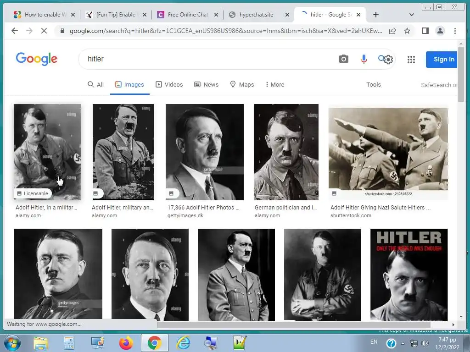
Task: Click the lock icon in the address bar
Action: tap(62, 31)
